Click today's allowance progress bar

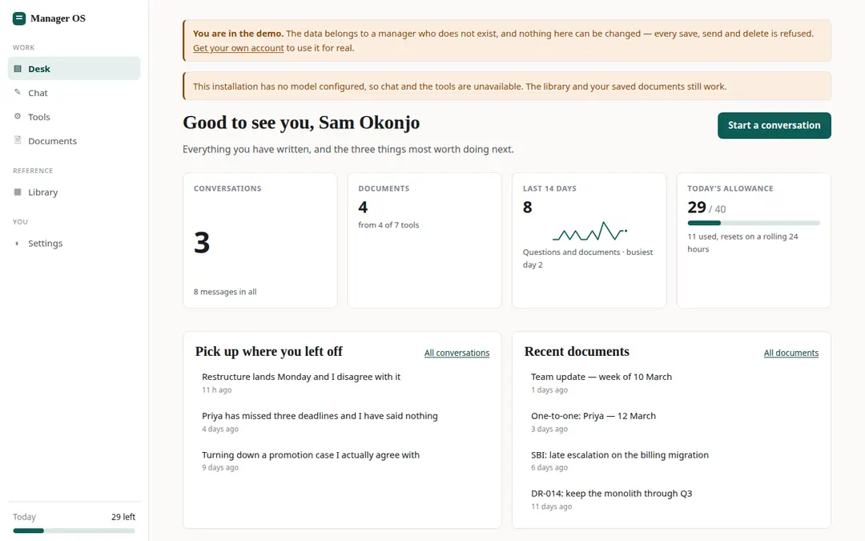click(754, 223)
